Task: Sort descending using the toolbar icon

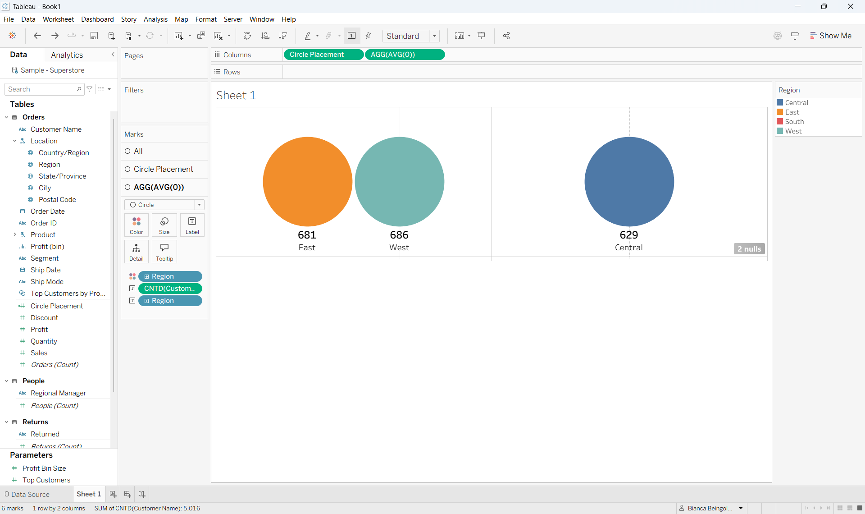Action: [283, 36]
